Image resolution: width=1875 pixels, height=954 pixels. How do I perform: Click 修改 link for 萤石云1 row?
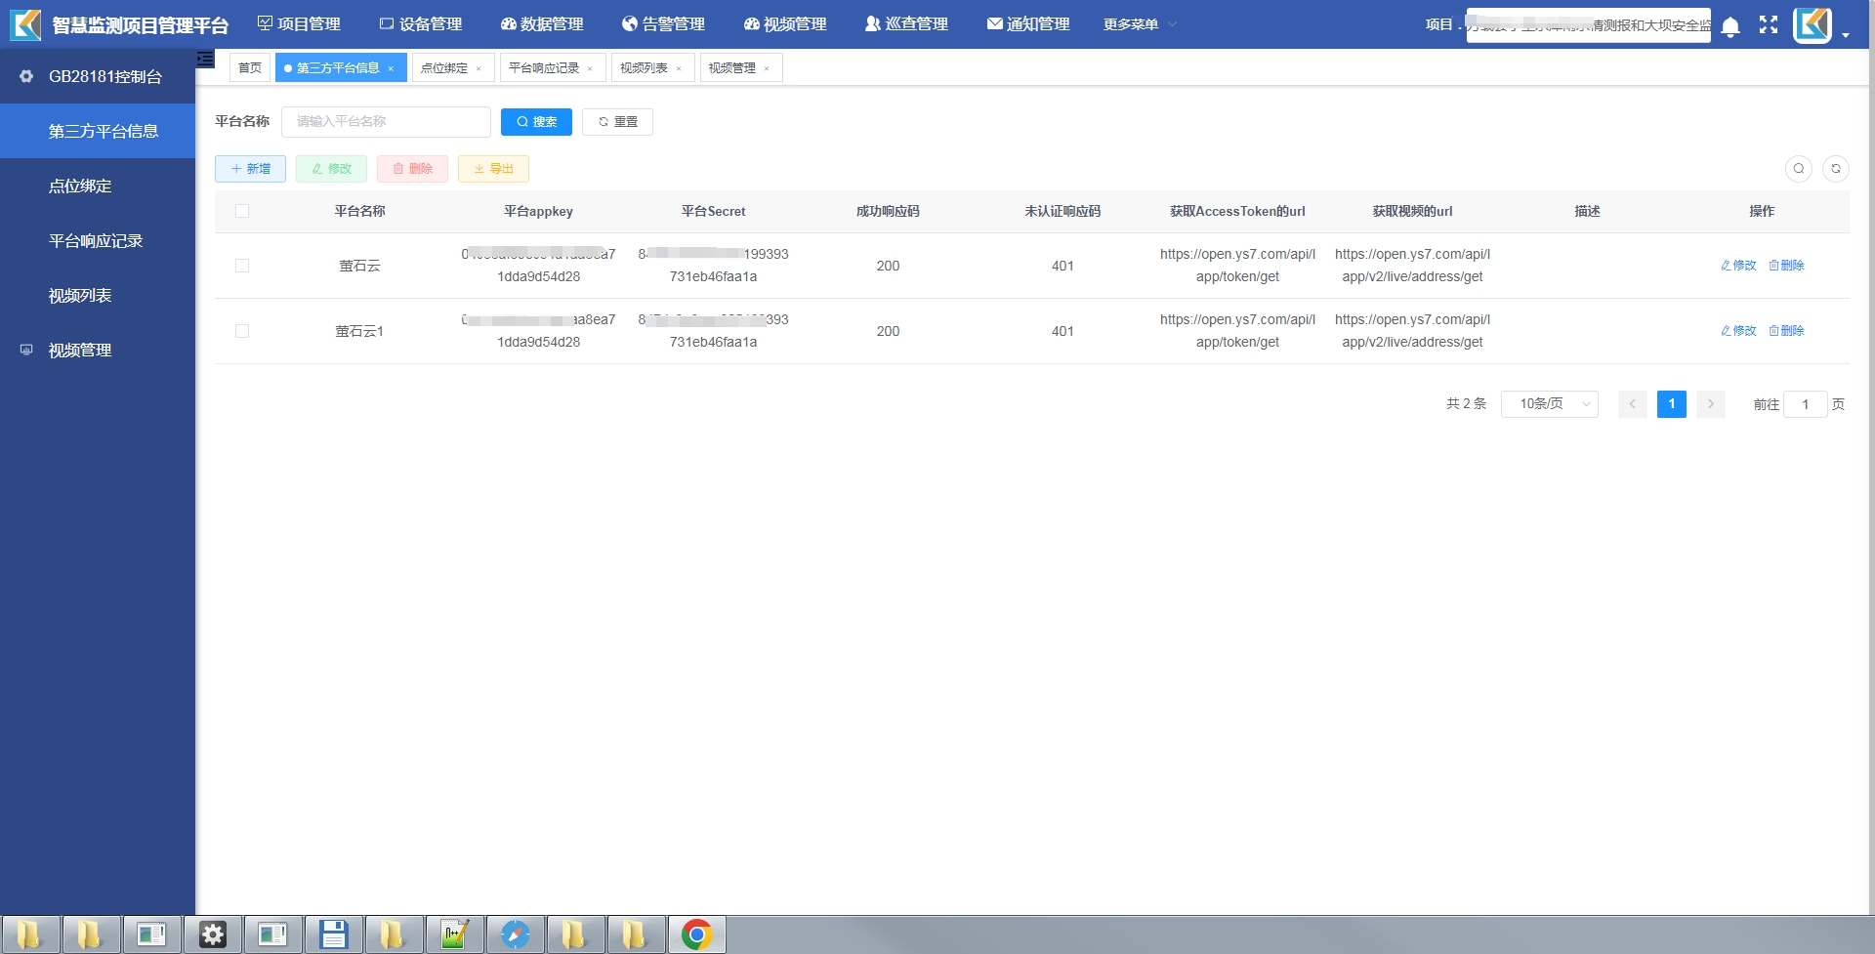tap(1738, 331)
